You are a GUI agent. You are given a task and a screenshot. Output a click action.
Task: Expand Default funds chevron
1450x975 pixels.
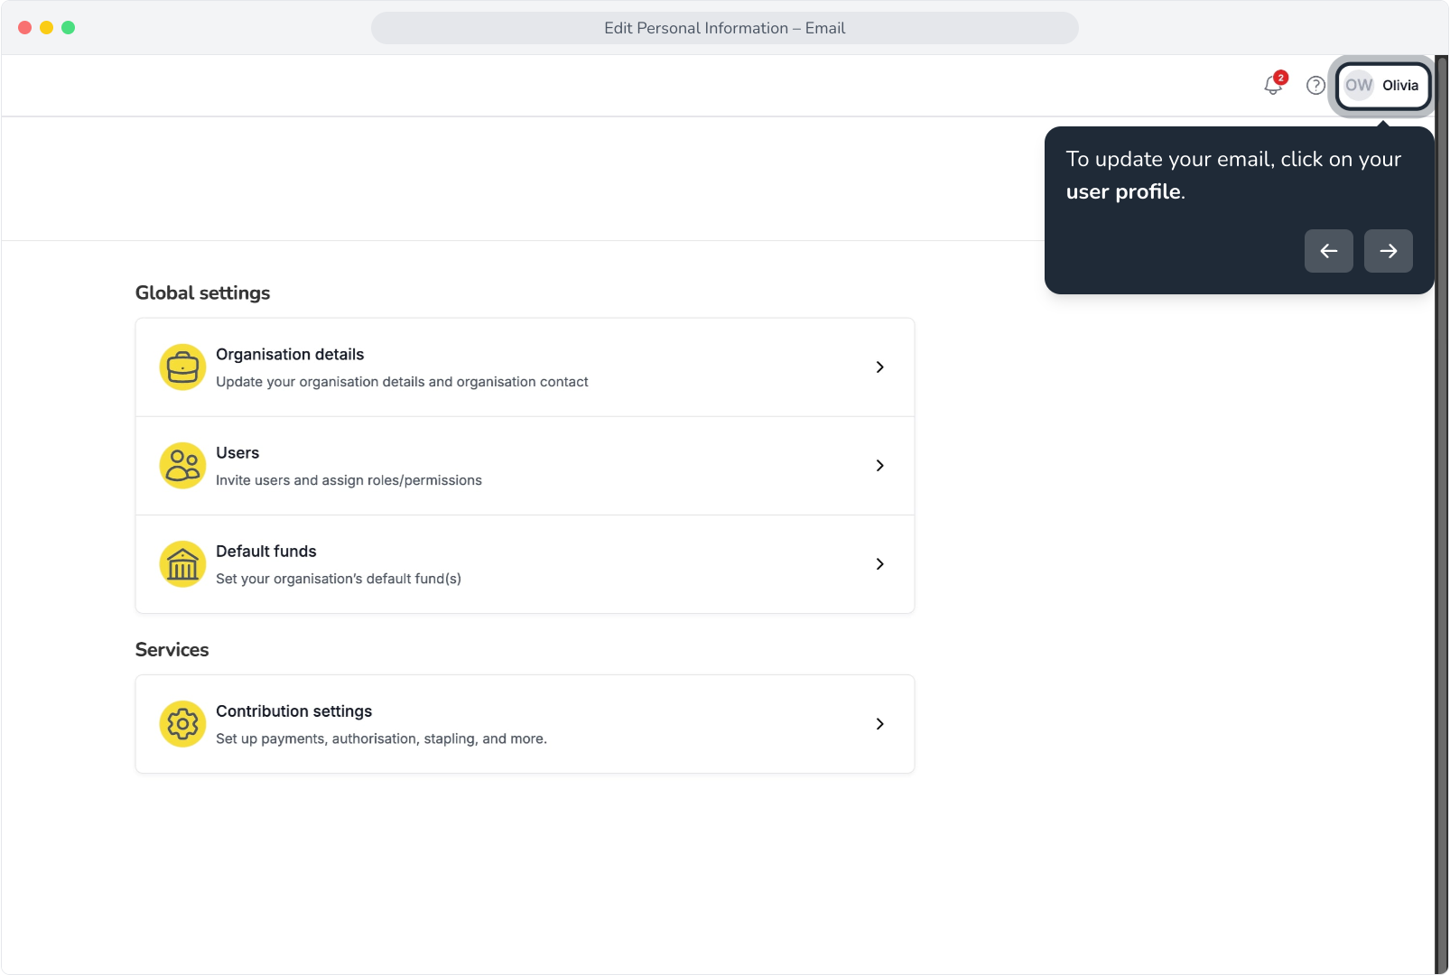point(879,564)
